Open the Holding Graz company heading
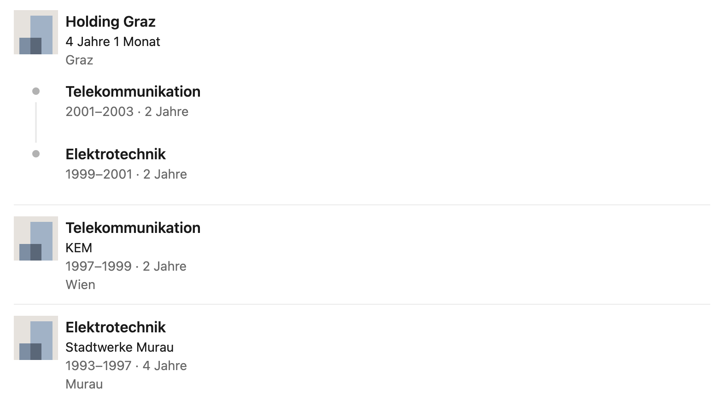 pos(111,22)
